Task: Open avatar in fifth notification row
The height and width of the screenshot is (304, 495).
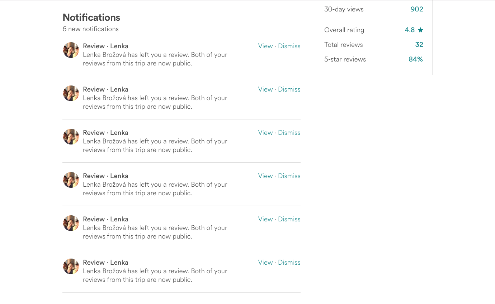Action: [x=71, y=223]
